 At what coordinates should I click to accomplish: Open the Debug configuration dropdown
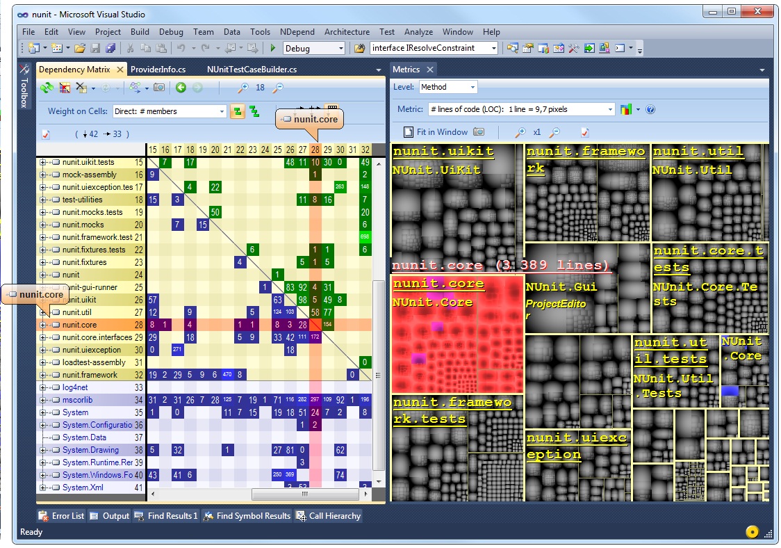click(x=314, y=48)
